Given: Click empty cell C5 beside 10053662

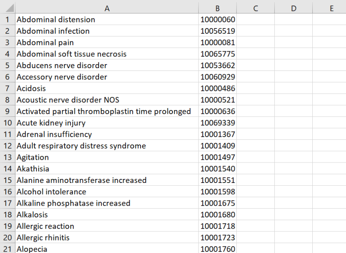Looking at the screenshot, I should pyautogui.click(x=256, y=65).
